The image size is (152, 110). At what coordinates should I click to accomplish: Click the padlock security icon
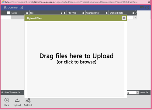point(149,2)
